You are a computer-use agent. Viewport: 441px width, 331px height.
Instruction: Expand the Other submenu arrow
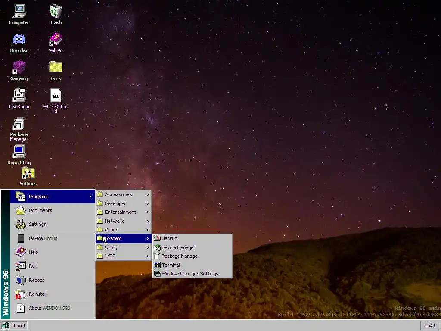pyautogui.click(x=148, y=230)
